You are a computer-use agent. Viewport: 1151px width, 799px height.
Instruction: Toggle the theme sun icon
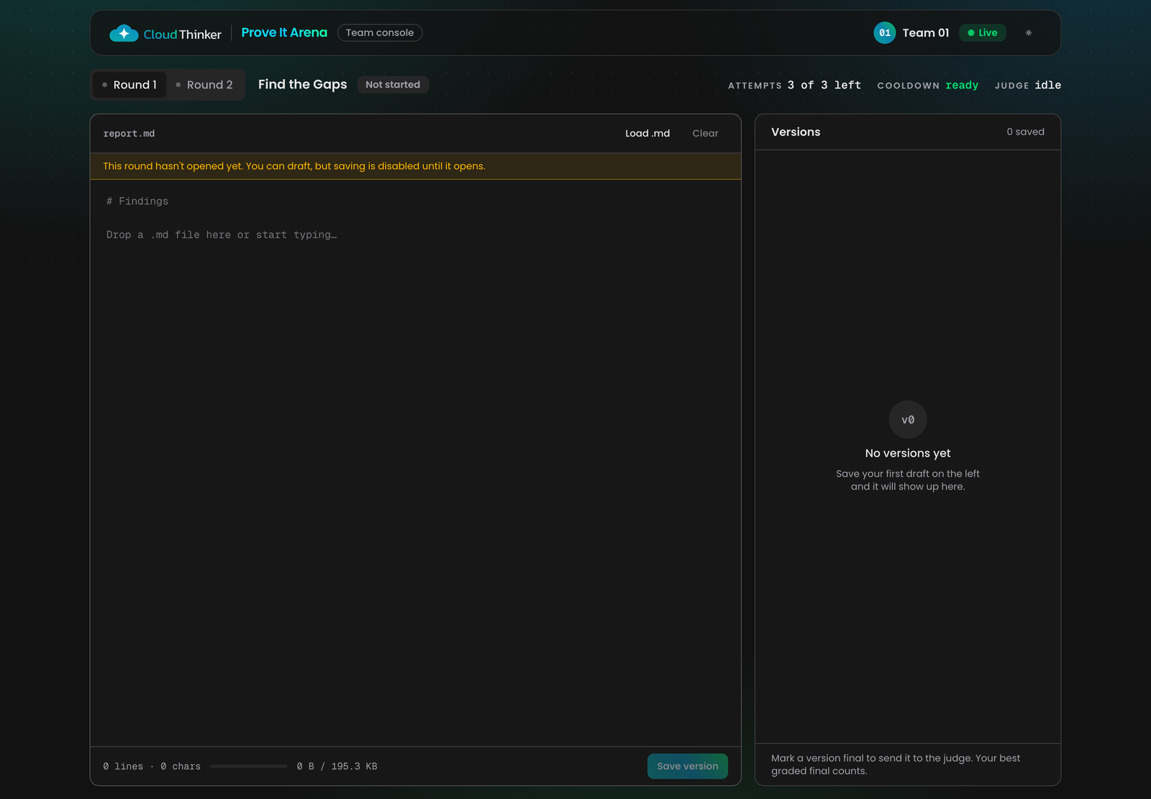[x=1029, y=33]
